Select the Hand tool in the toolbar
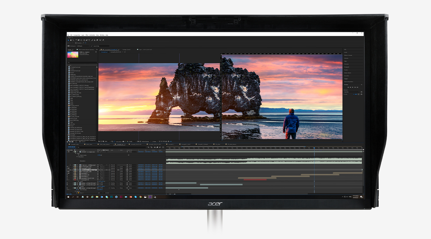 [x=71, y=40]
